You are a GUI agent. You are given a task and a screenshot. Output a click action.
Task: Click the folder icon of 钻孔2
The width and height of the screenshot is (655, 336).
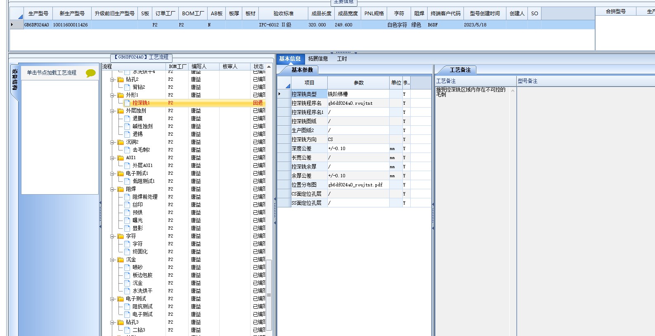pyautogui.click(x=121, y=80)
